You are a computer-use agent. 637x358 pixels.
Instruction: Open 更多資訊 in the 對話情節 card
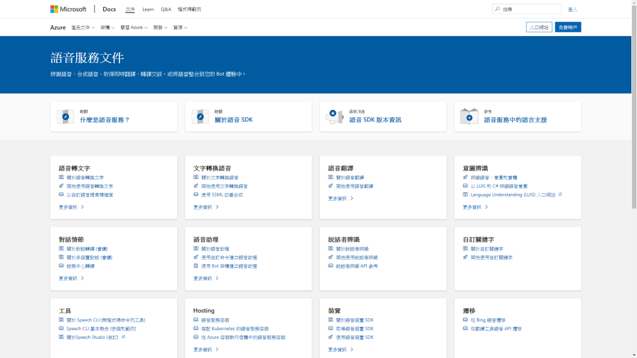click(x=71, y=278)
